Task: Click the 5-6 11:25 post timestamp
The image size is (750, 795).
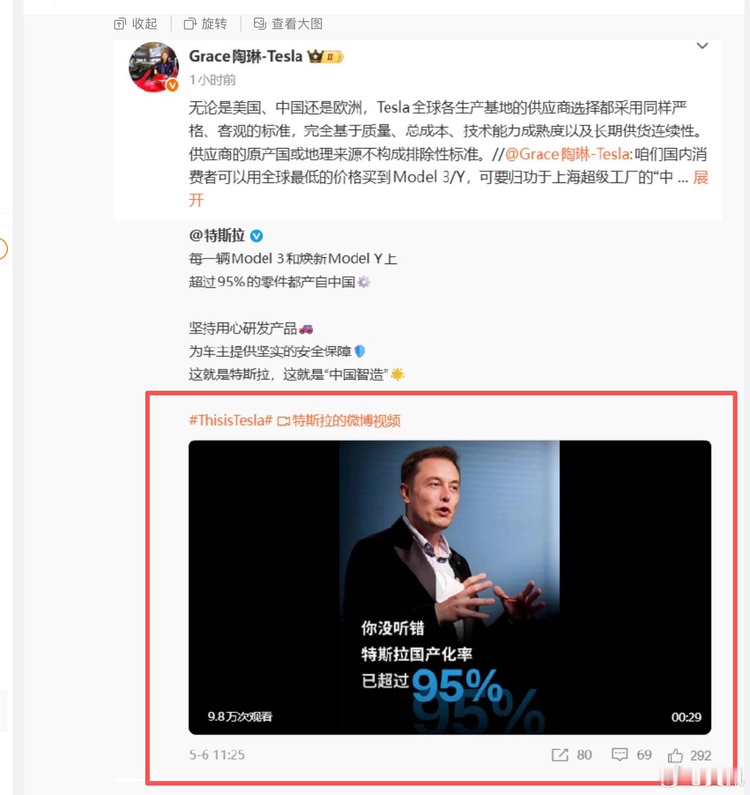Action: (217, 755)
